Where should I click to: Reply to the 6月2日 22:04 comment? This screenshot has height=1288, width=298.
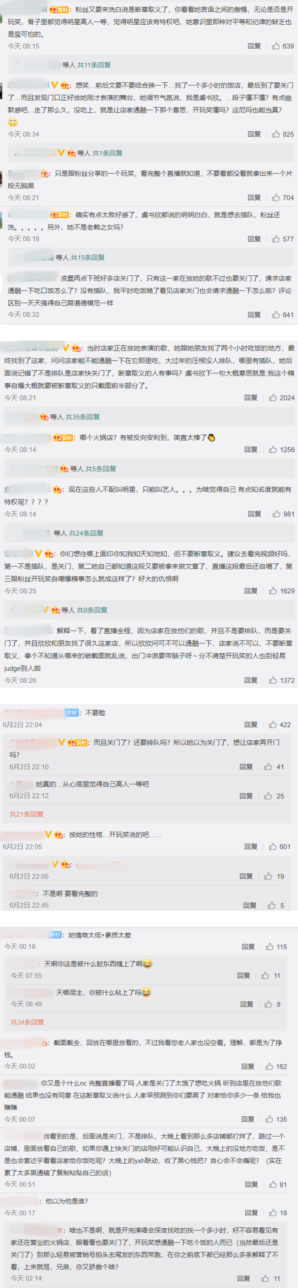click(x=251, y=724)
